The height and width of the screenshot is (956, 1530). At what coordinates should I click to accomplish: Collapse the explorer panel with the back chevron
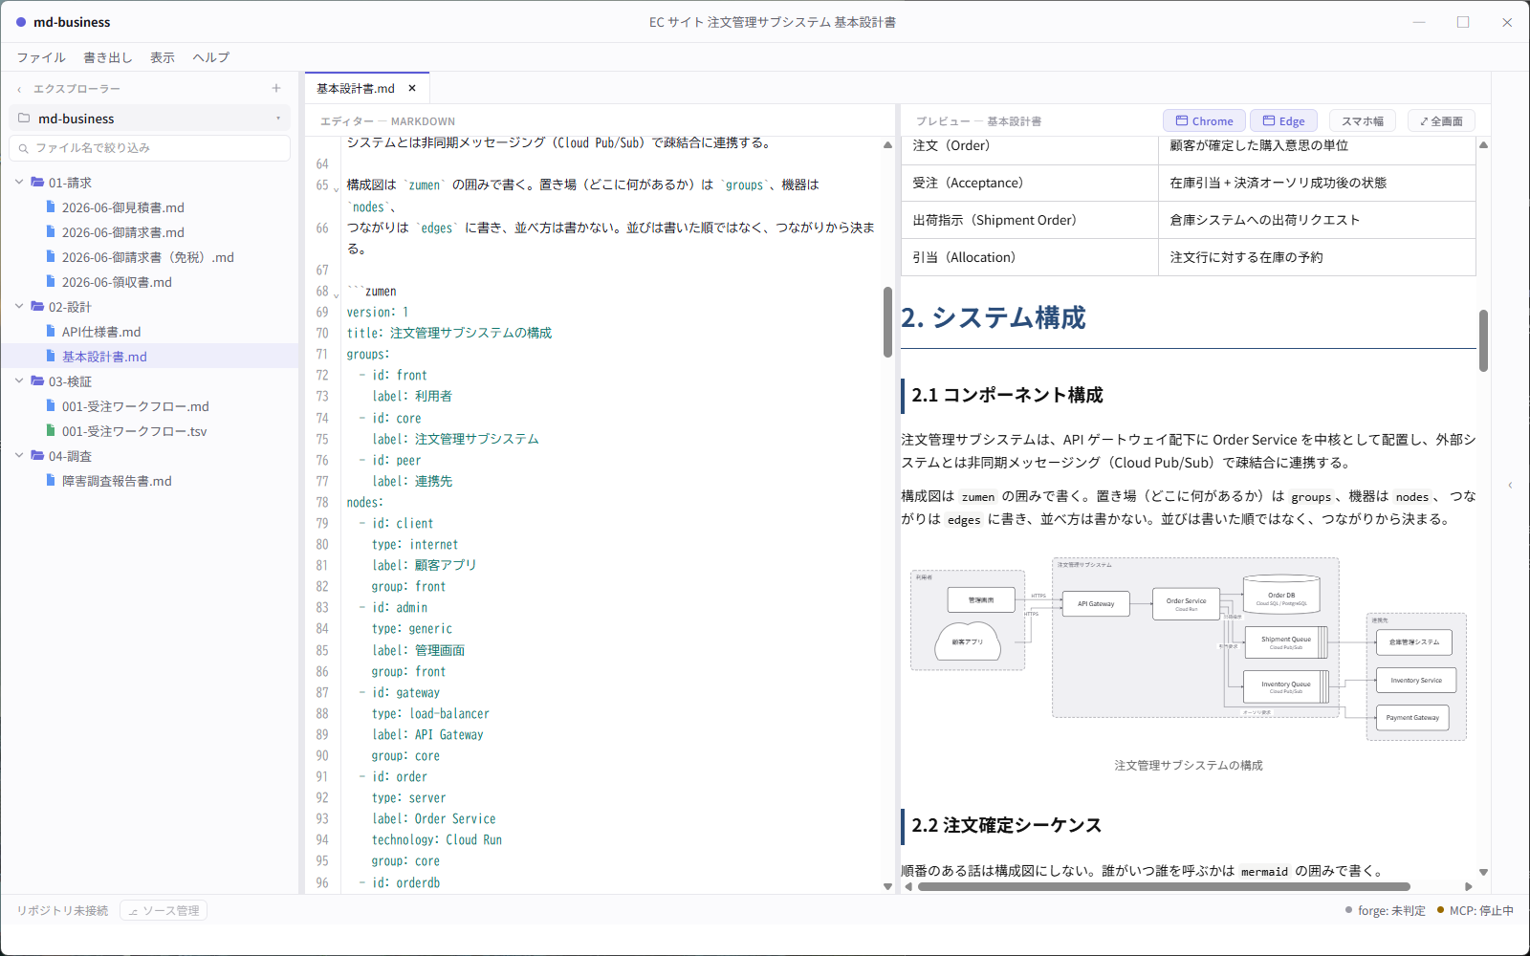(x=19, y=89)
